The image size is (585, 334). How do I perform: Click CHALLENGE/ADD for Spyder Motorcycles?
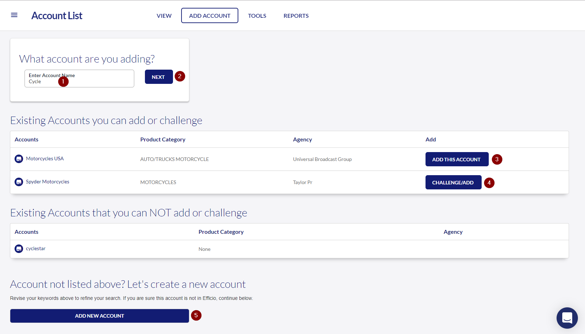coord(453,182)
